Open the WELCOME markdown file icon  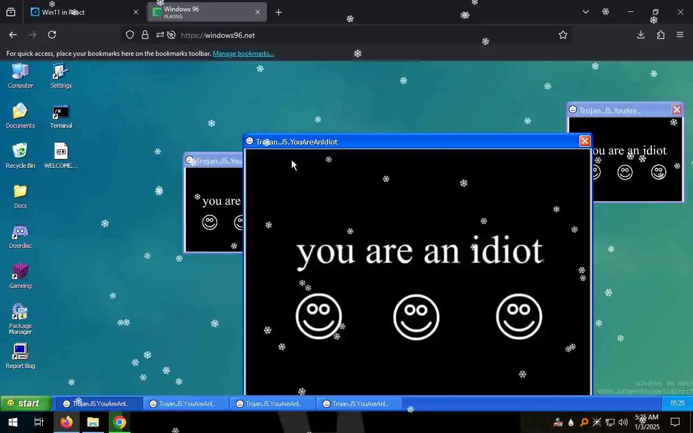(x=61, y=155)
